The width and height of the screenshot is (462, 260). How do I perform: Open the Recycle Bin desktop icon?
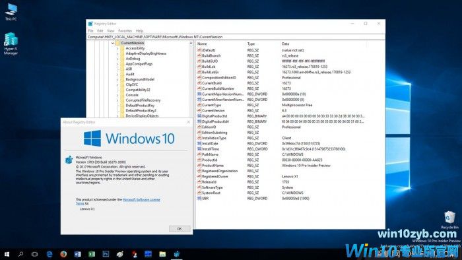[449, 220]
